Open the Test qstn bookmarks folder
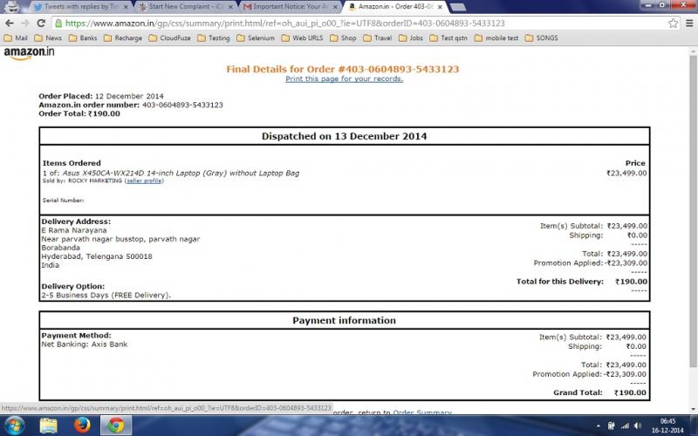 point(448,37)
